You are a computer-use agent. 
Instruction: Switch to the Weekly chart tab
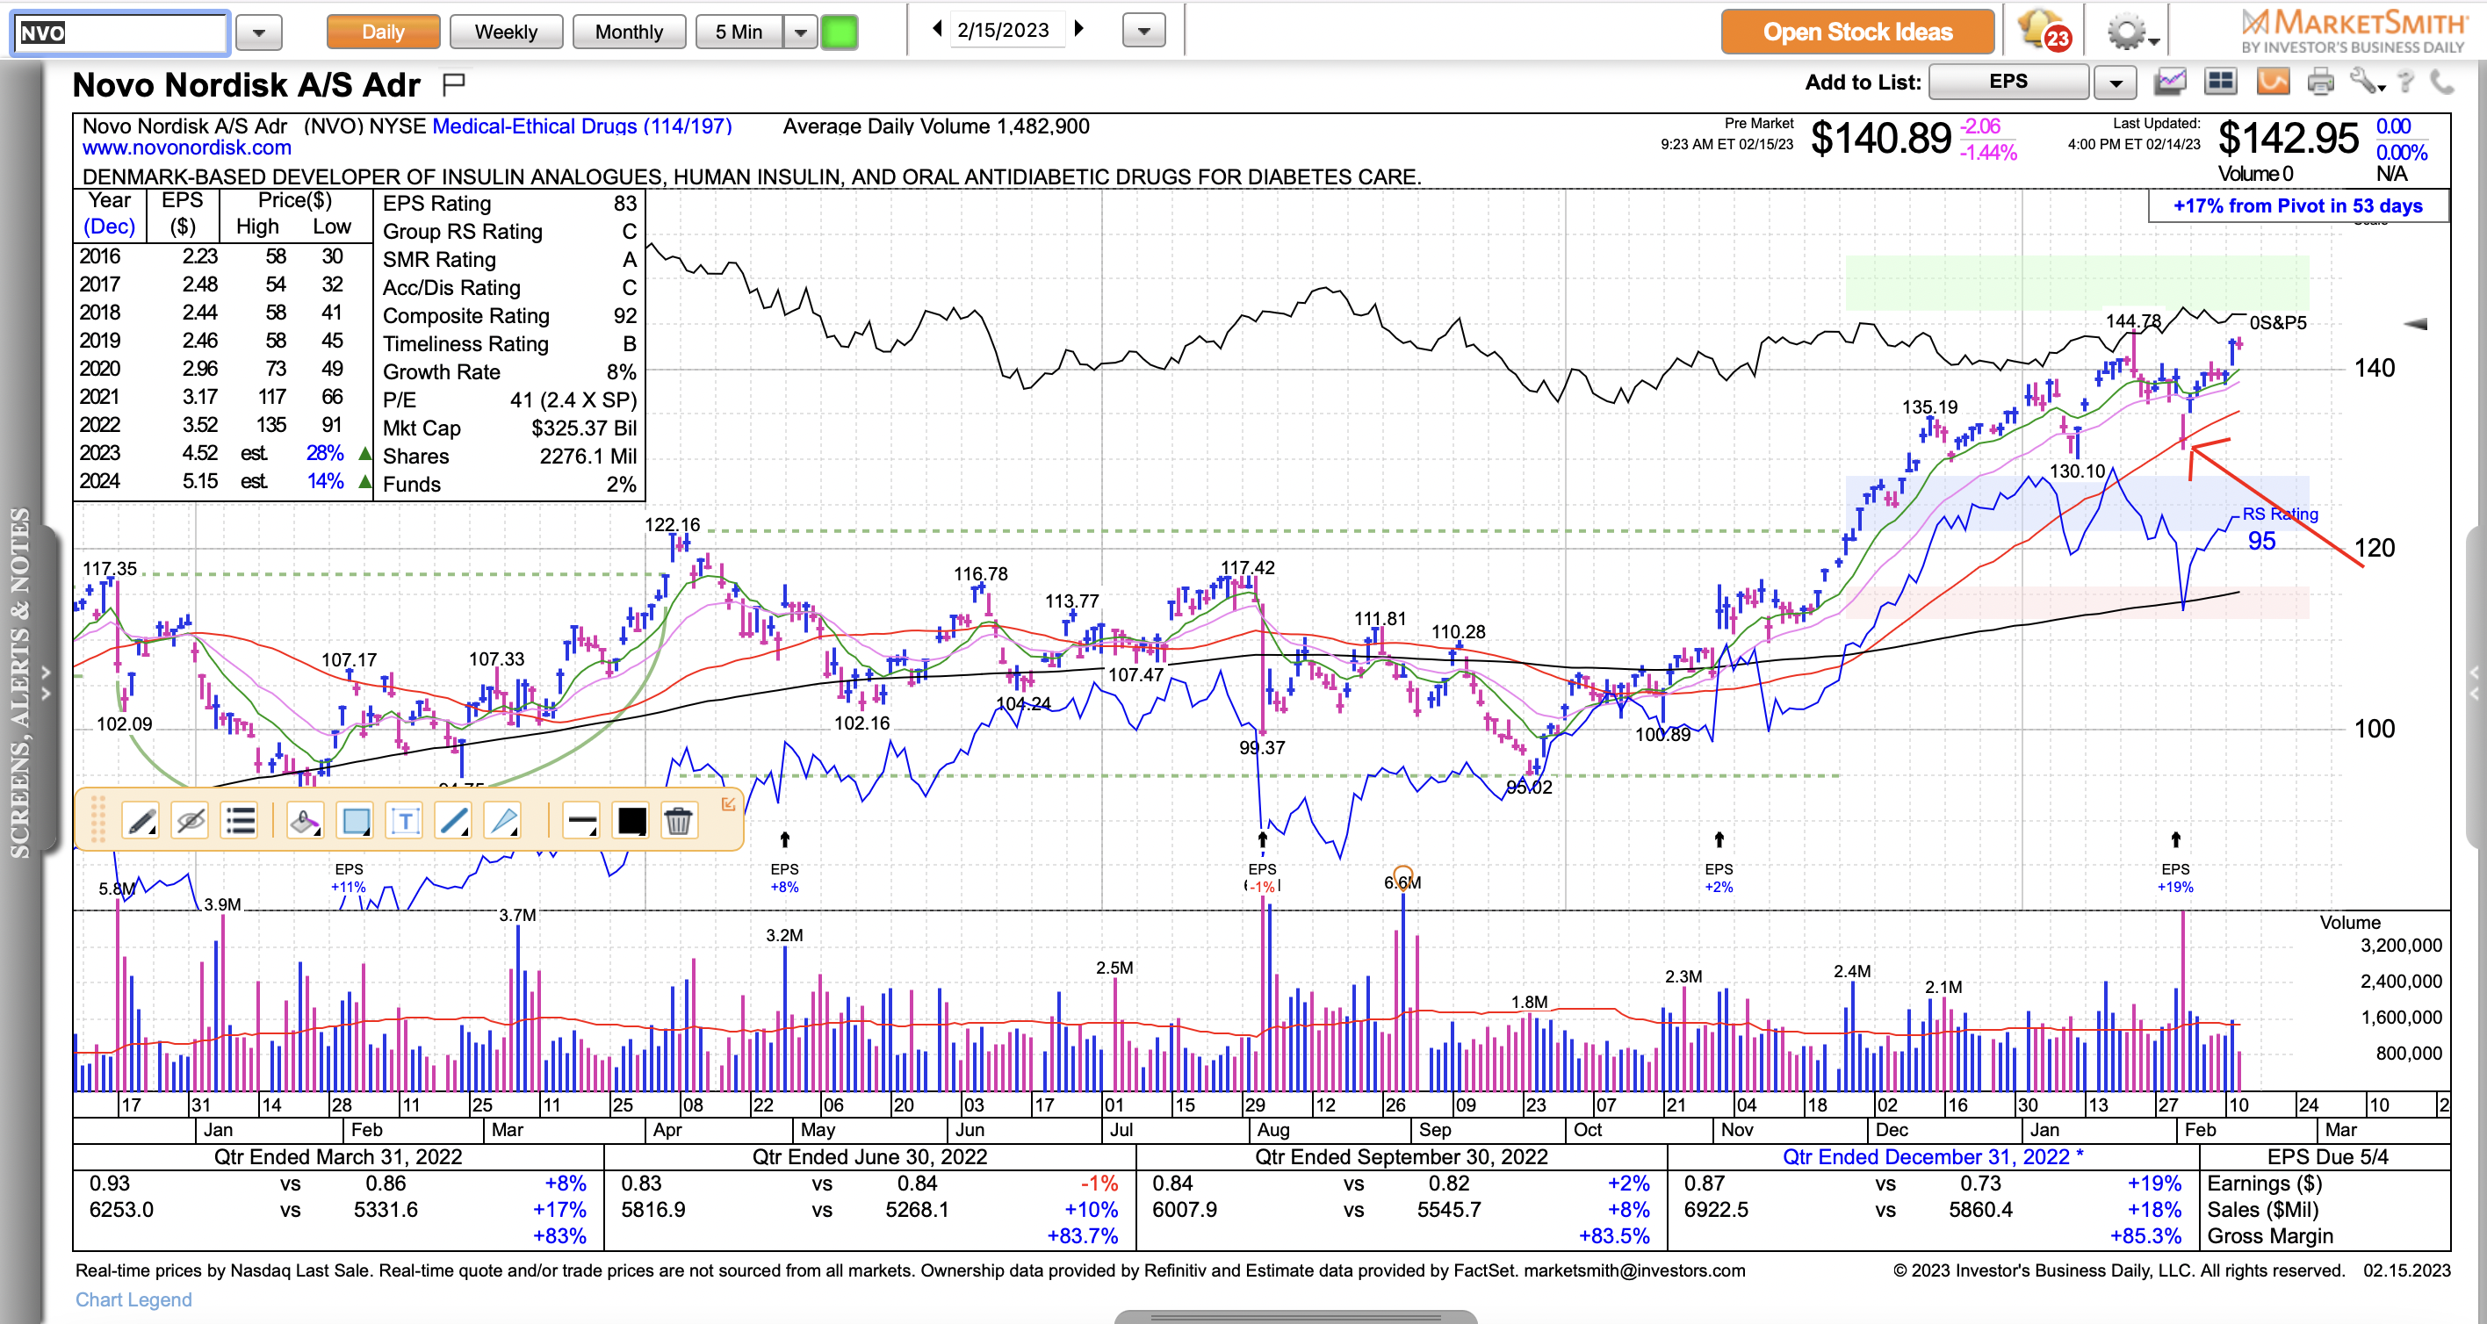pyautogui.click(x=506, y=32)
